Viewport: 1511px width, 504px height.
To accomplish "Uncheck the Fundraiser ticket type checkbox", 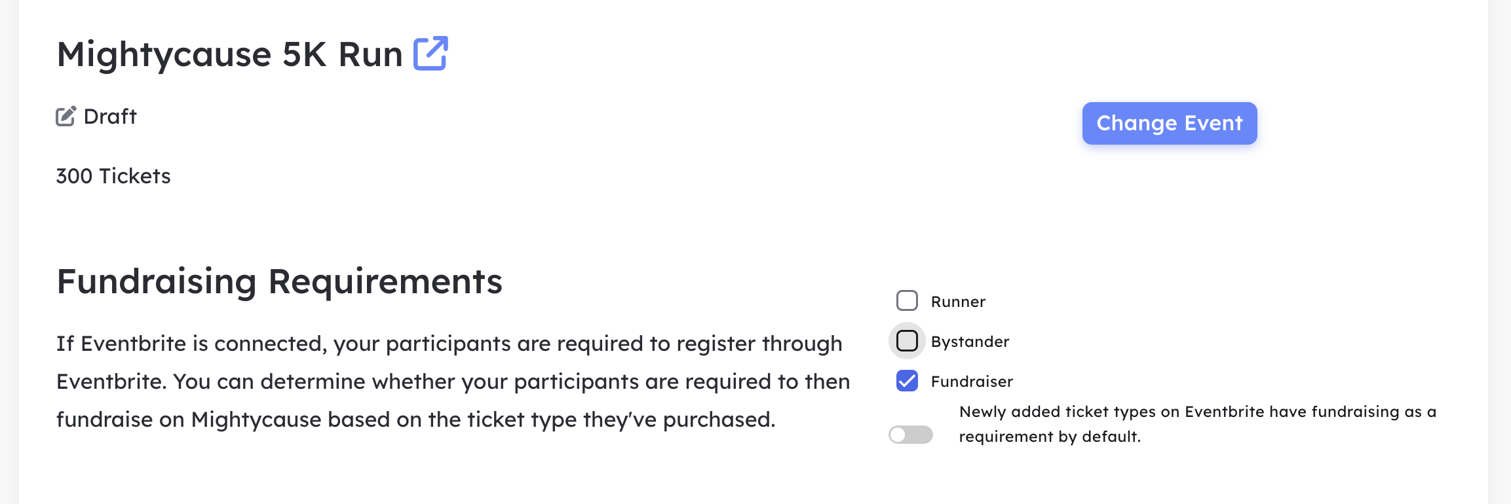I will tap(907, 381).
